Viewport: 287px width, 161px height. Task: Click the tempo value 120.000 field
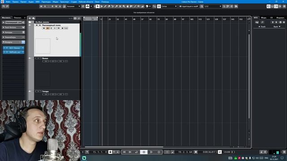click(227, 152)
